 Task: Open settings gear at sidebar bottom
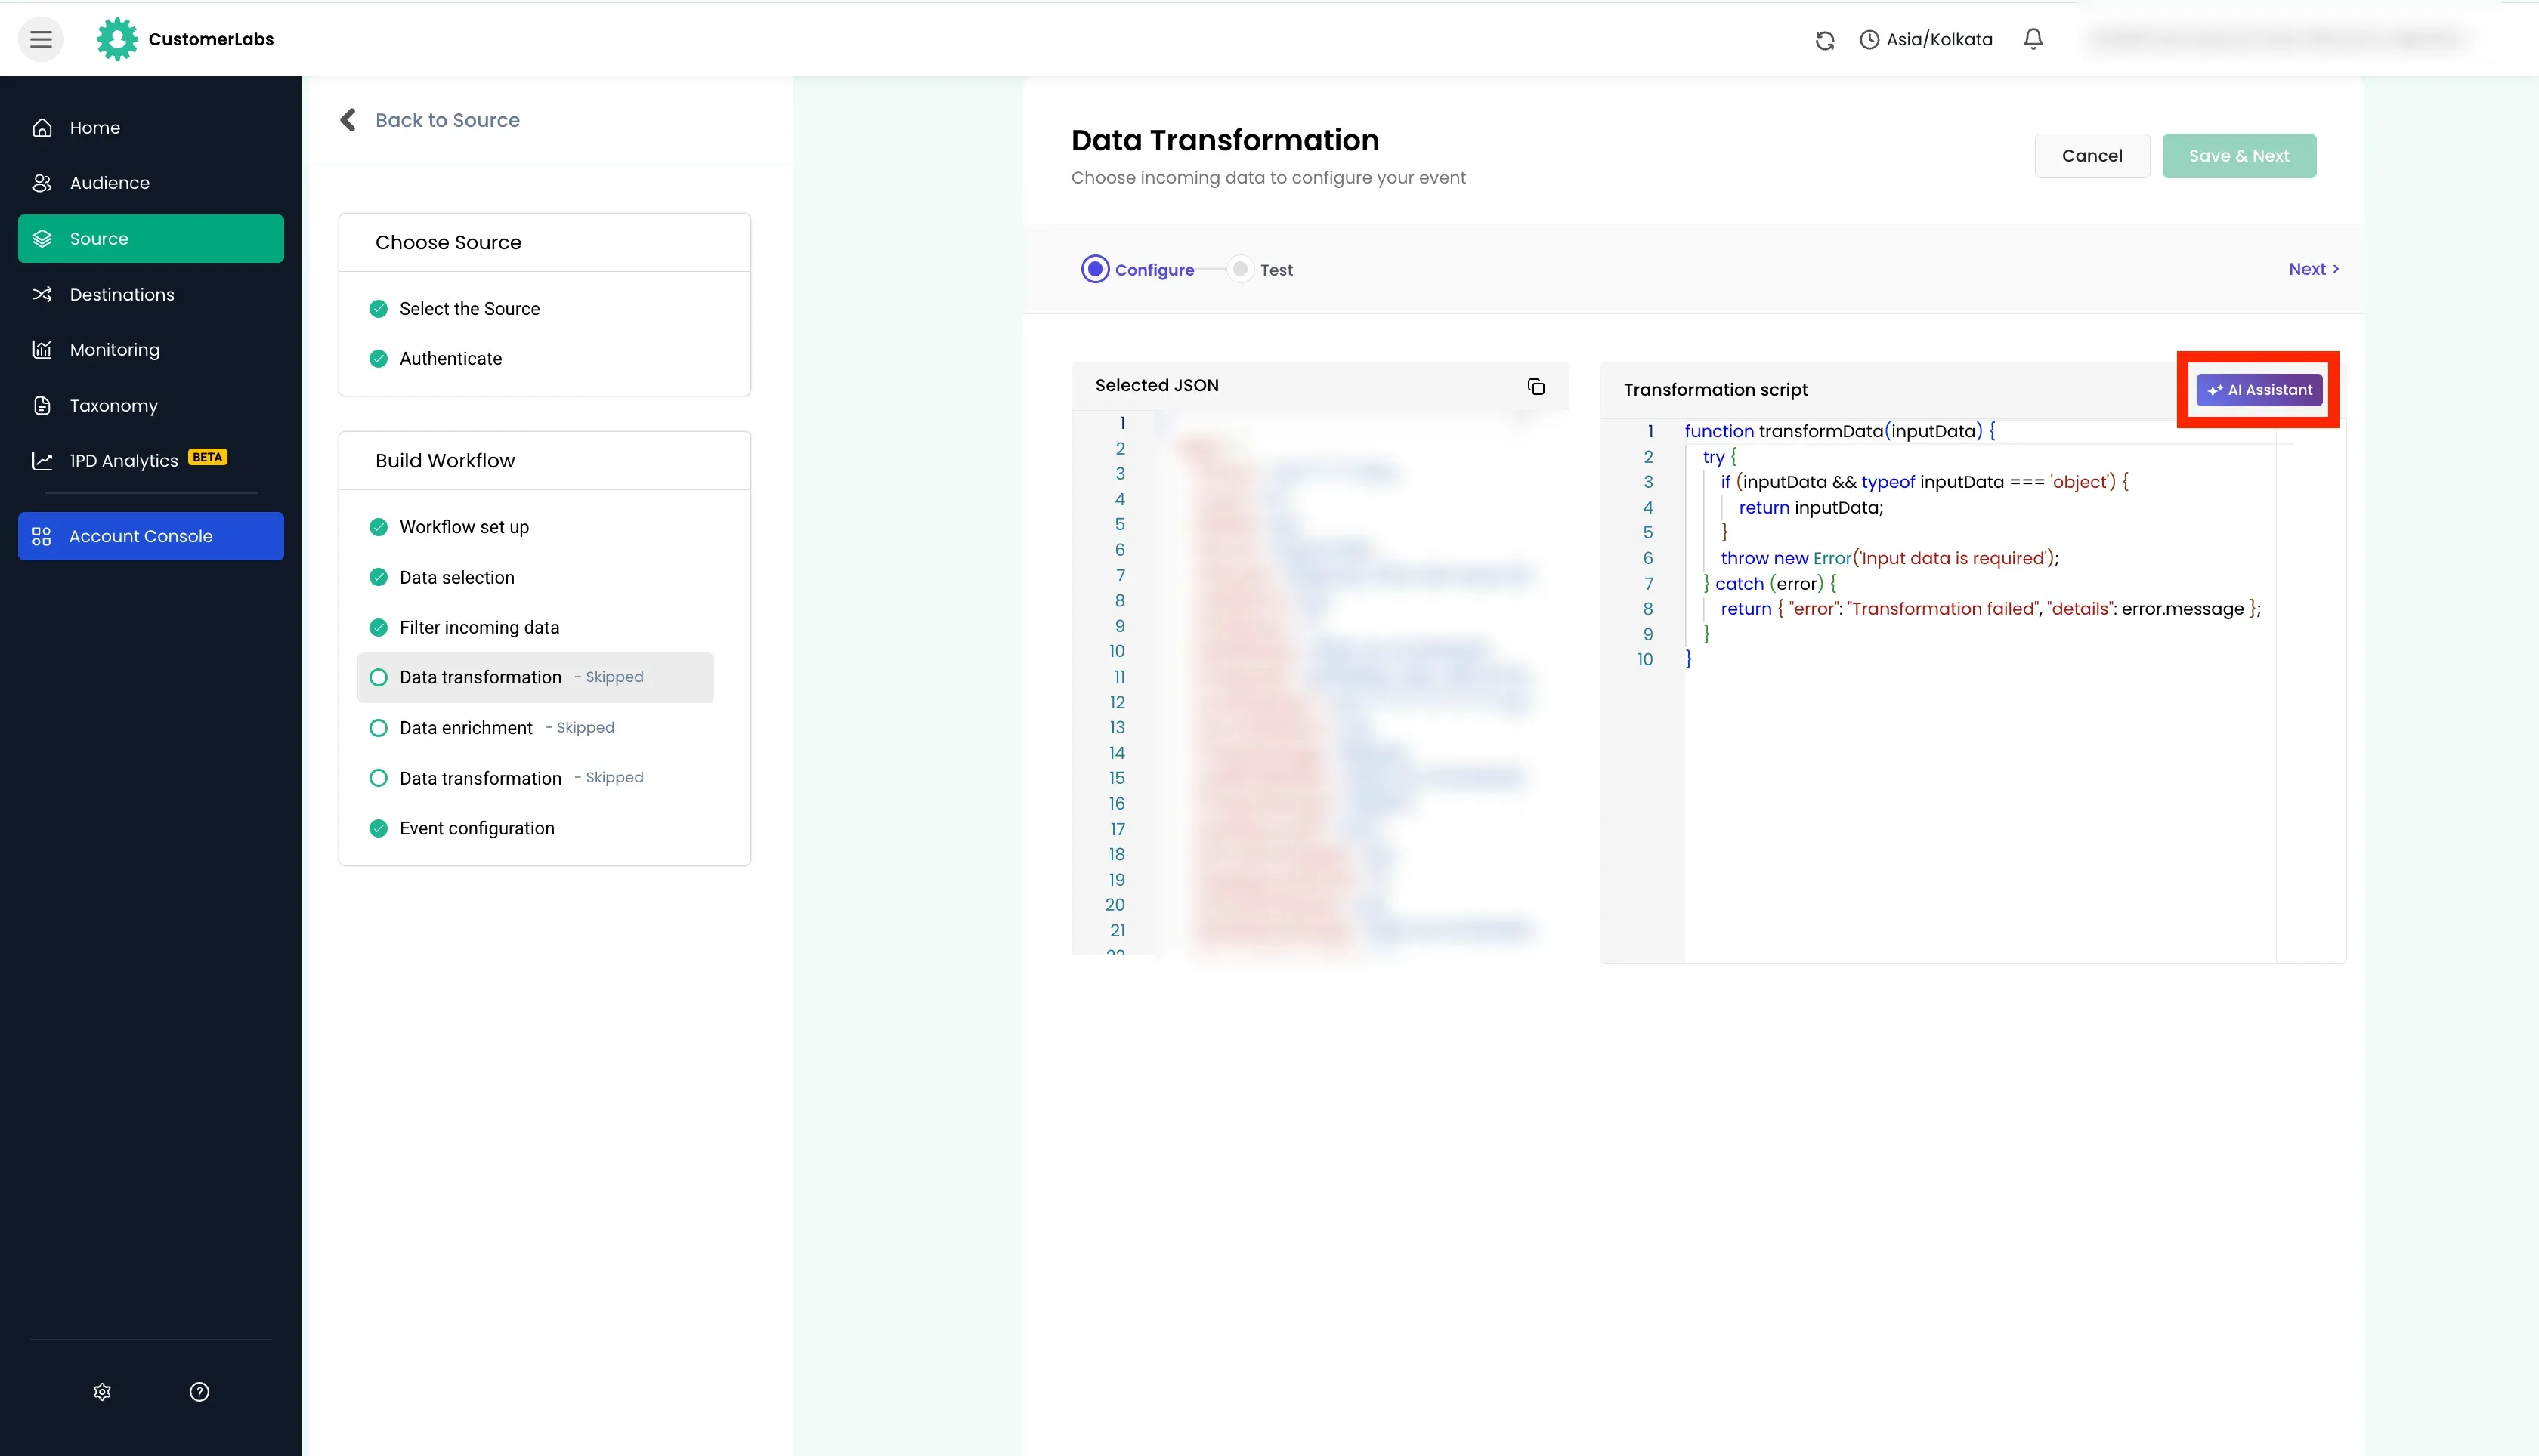click(x=102, y=1392)
